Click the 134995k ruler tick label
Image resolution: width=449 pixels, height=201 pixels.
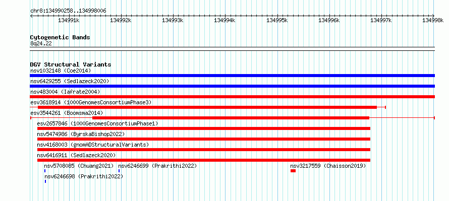coord(277,20)
